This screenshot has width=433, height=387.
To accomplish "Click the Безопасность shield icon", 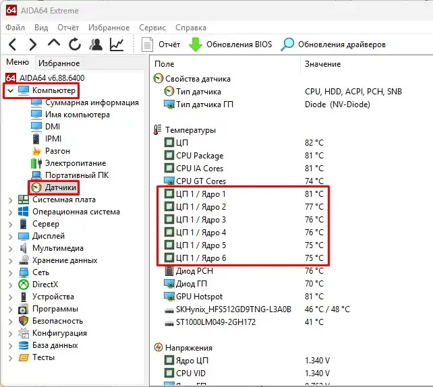I will pyautogui.click(x=24, y=321).
